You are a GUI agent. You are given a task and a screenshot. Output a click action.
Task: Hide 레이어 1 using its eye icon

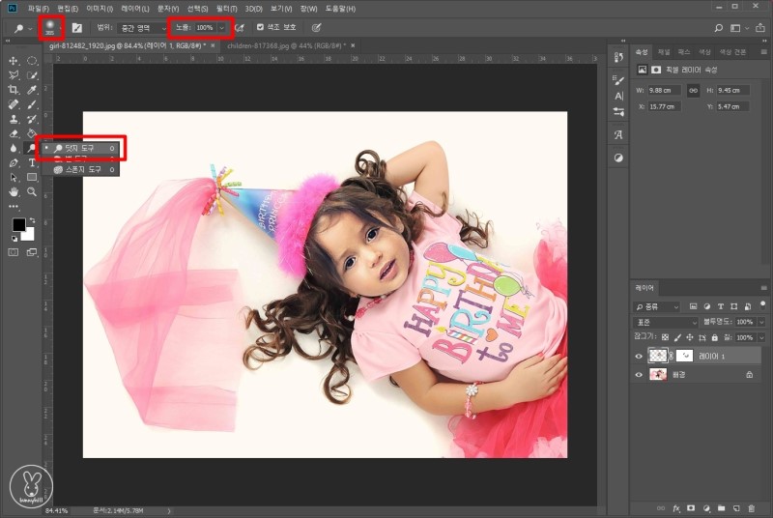click(x=639, y=356)
